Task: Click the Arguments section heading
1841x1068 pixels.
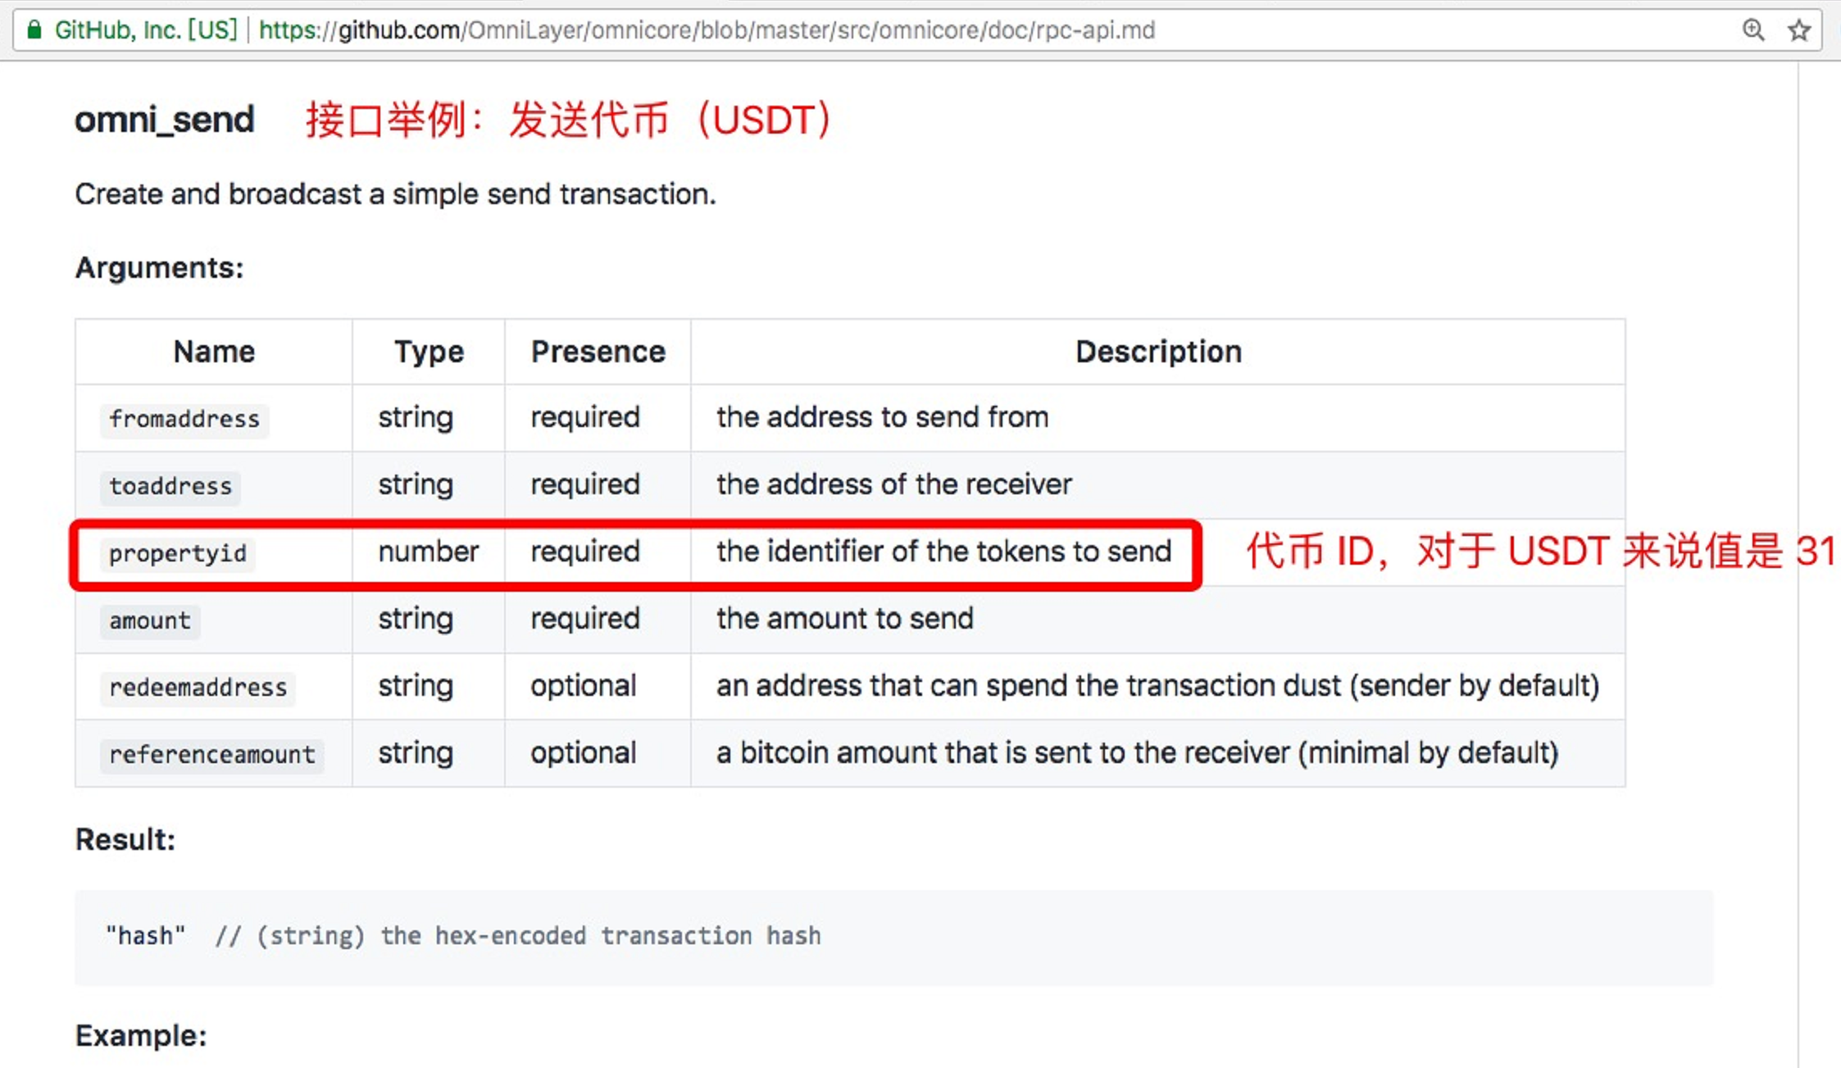Action: click(157, 268)
